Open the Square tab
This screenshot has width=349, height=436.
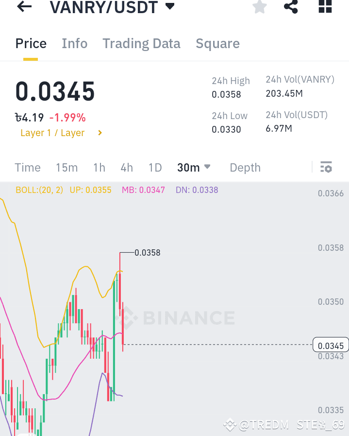[x=217, y=43]
